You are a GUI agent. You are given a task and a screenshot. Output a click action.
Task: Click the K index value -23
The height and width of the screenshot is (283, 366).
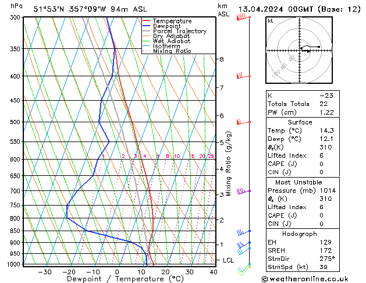tap(326, 95)
